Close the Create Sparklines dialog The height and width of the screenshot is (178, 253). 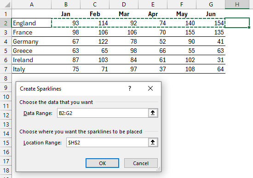coord(150,88)
